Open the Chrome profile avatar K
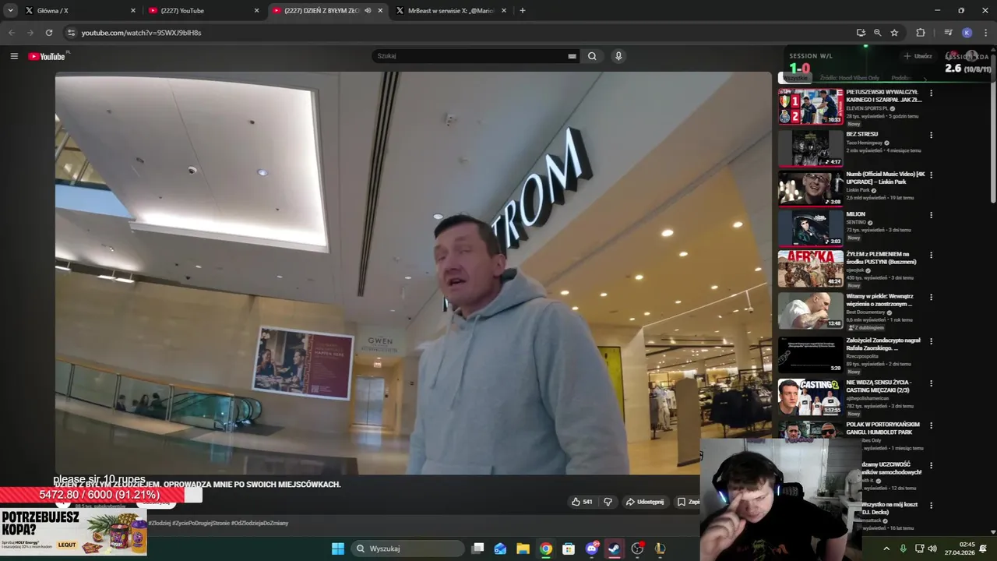Image resolution: width=997 pixels, height=561 pixels. 967,33
